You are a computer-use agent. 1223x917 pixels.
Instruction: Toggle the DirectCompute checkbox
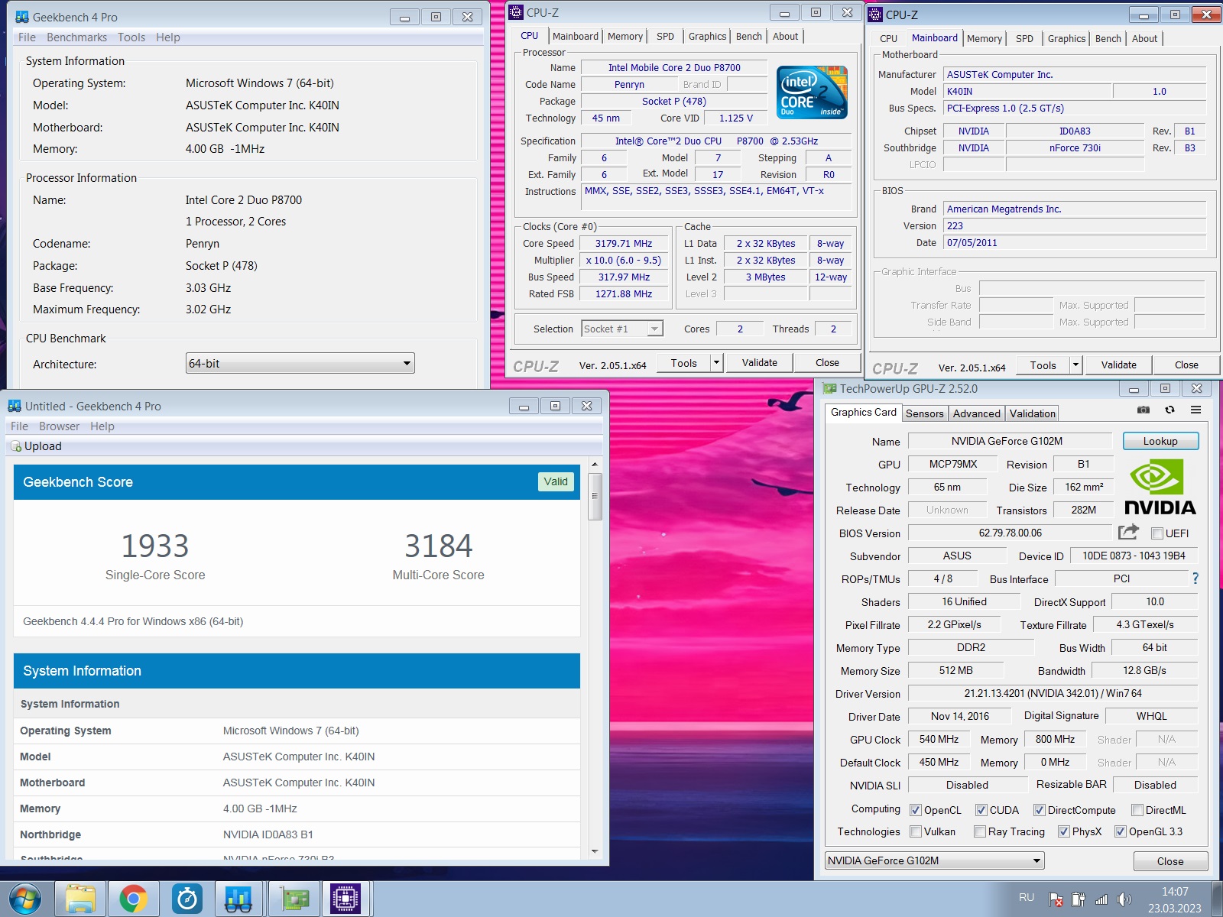(x=1040, y=810)
